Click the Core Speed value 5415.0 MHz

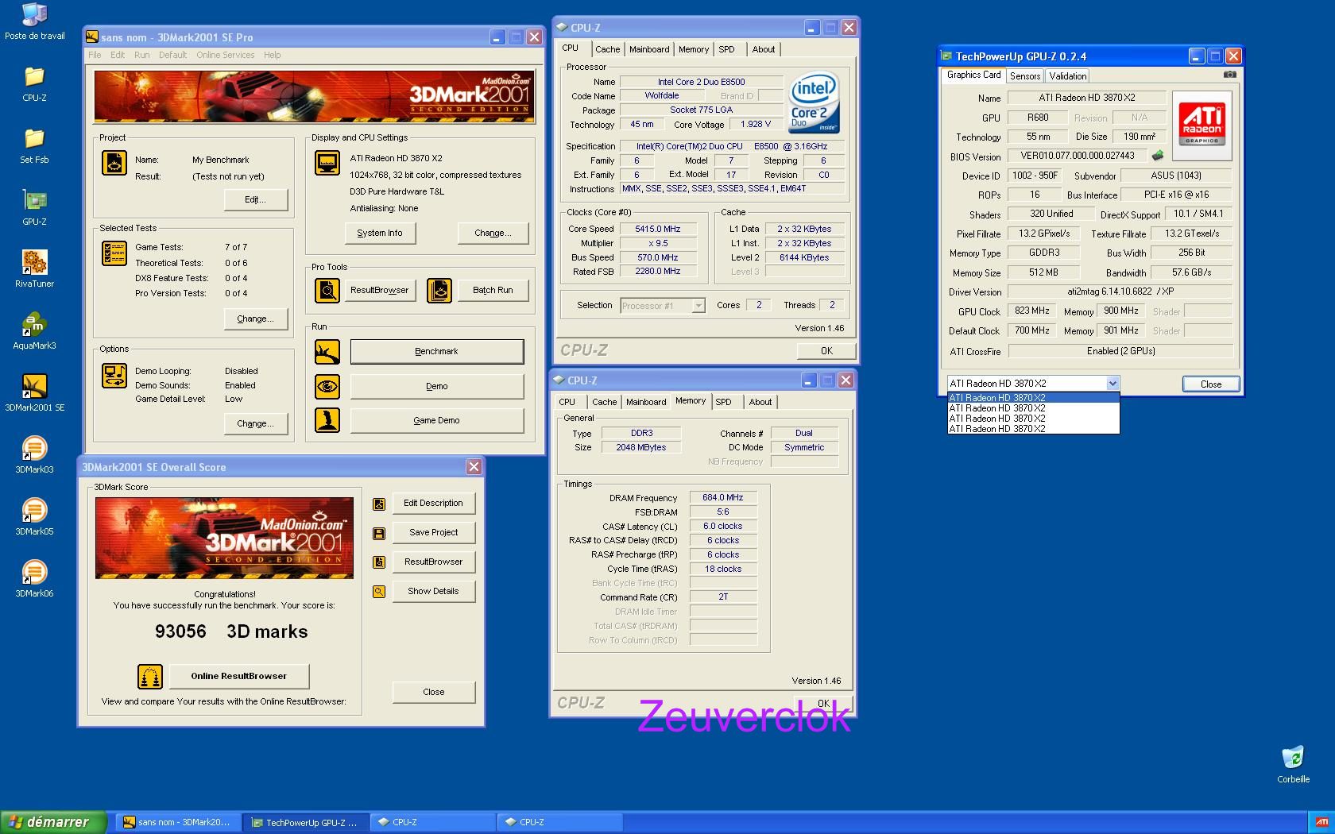(x=658, y=229)
